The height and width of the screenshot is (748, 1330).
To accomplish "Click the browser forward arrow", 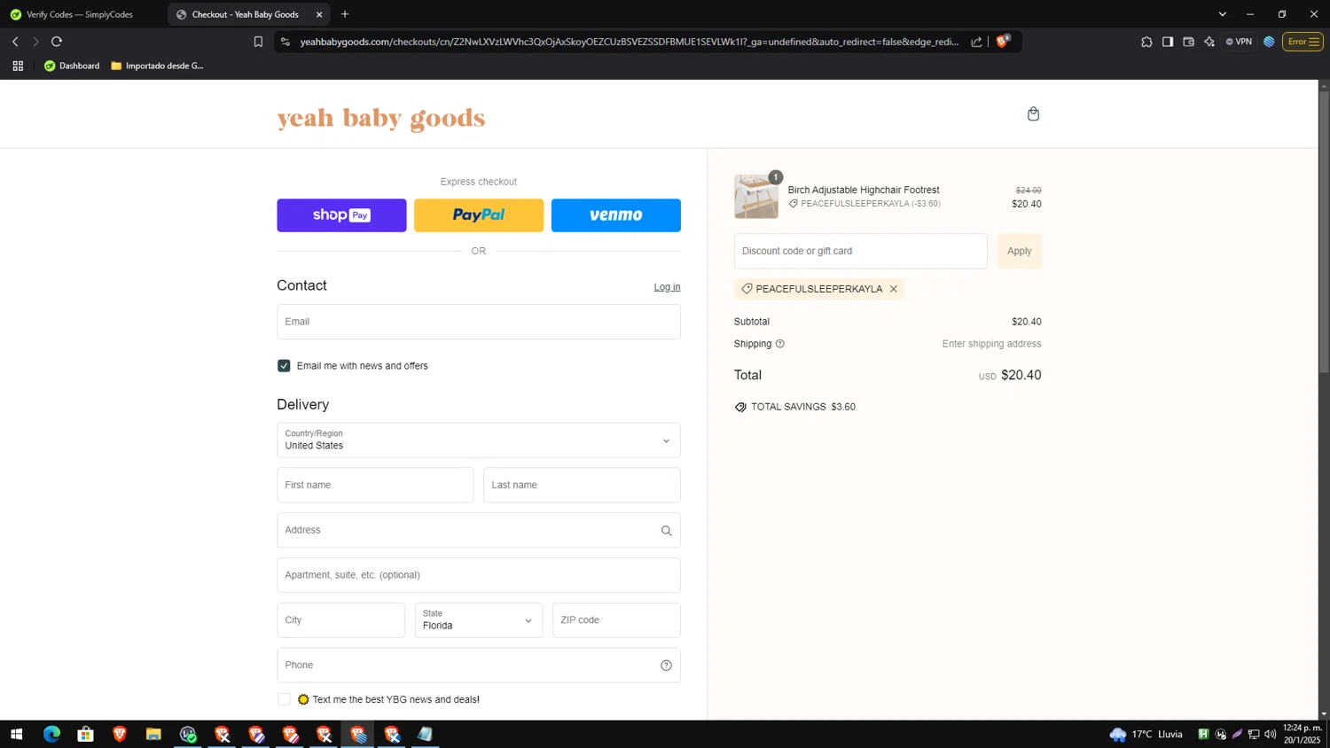I will (35, 42).
